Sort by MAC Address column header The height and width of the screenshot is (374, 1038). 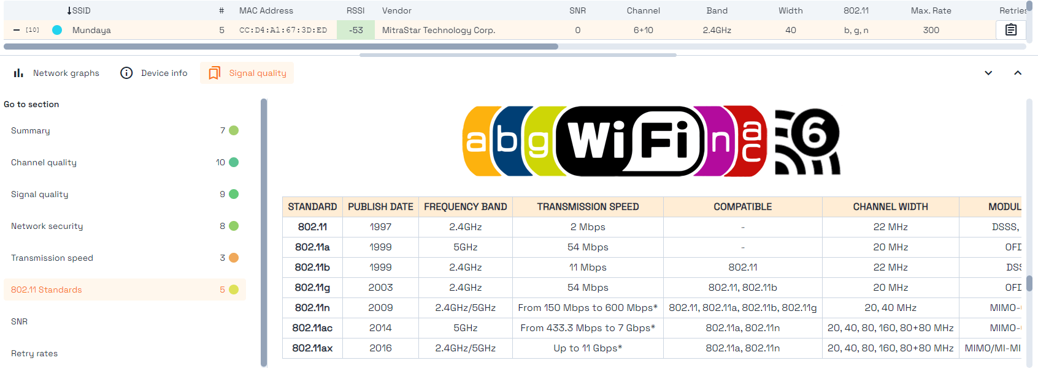pos(266,10)
